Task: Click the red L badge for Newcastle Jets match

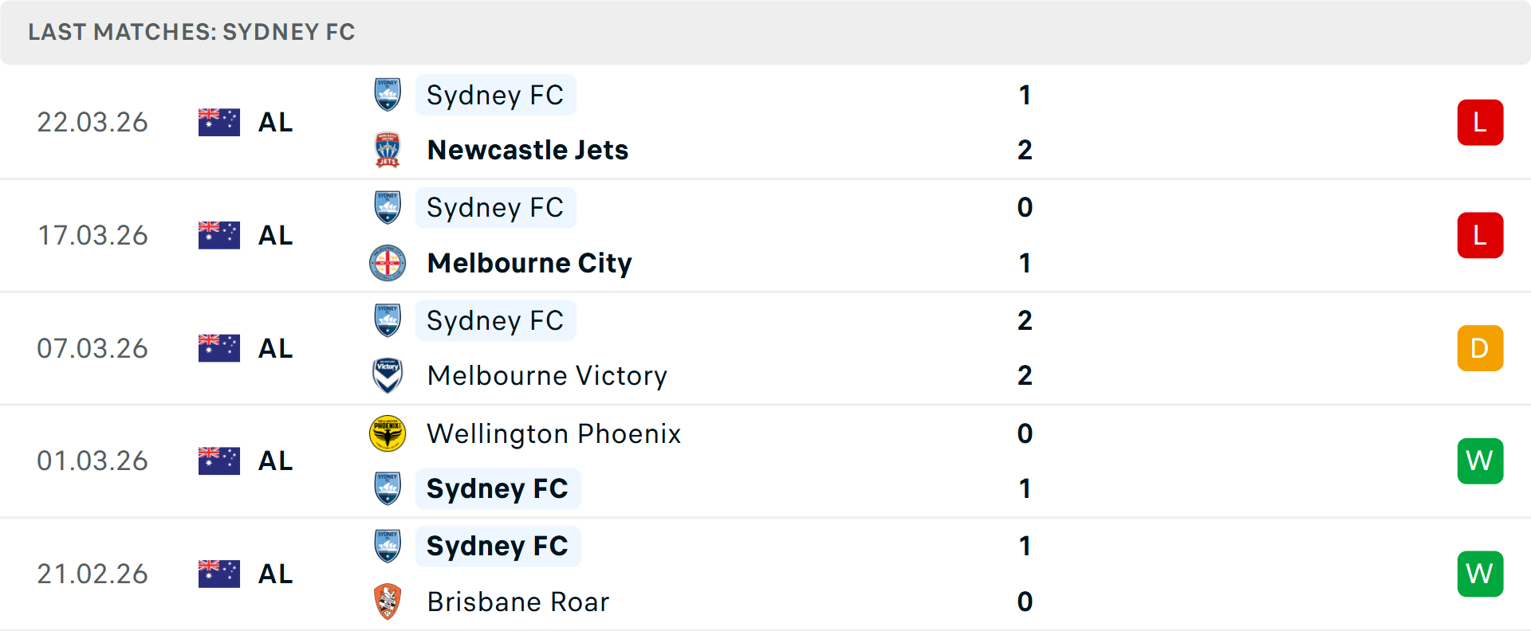Action: tap(1480, 123)
